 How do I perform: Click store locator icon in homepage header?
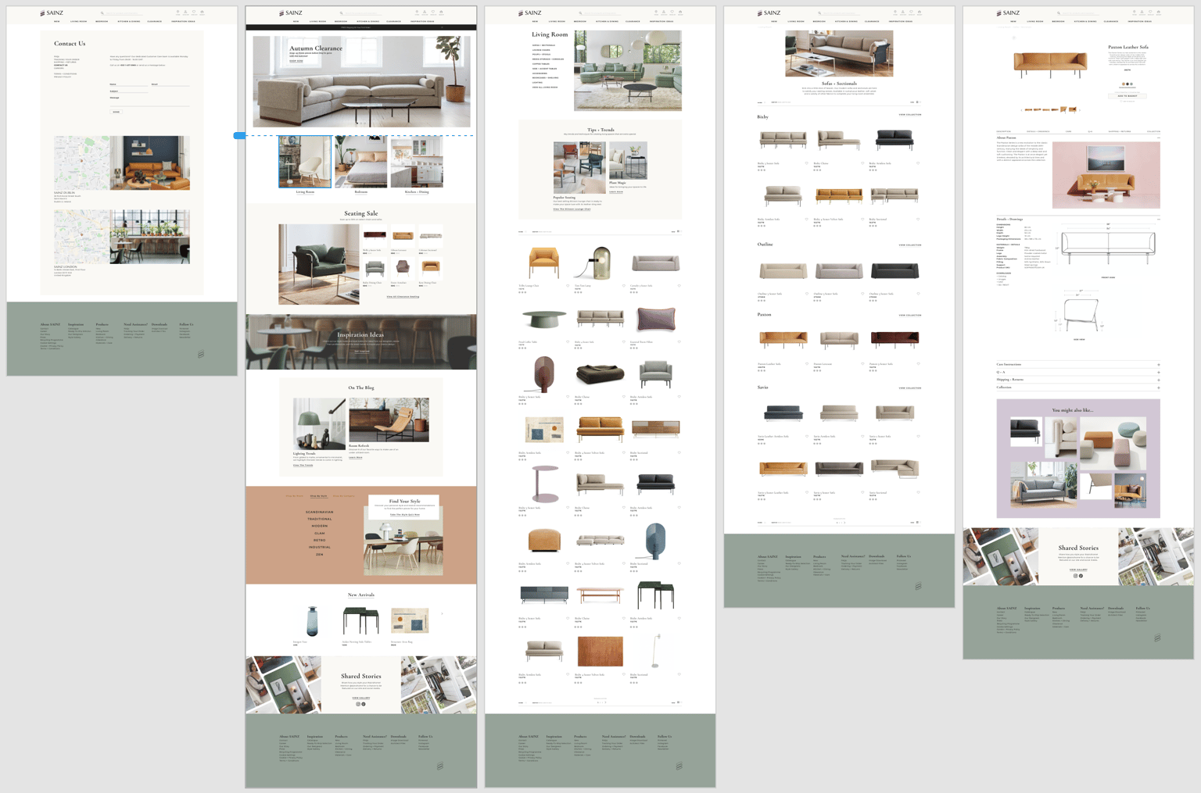[417, 13]
